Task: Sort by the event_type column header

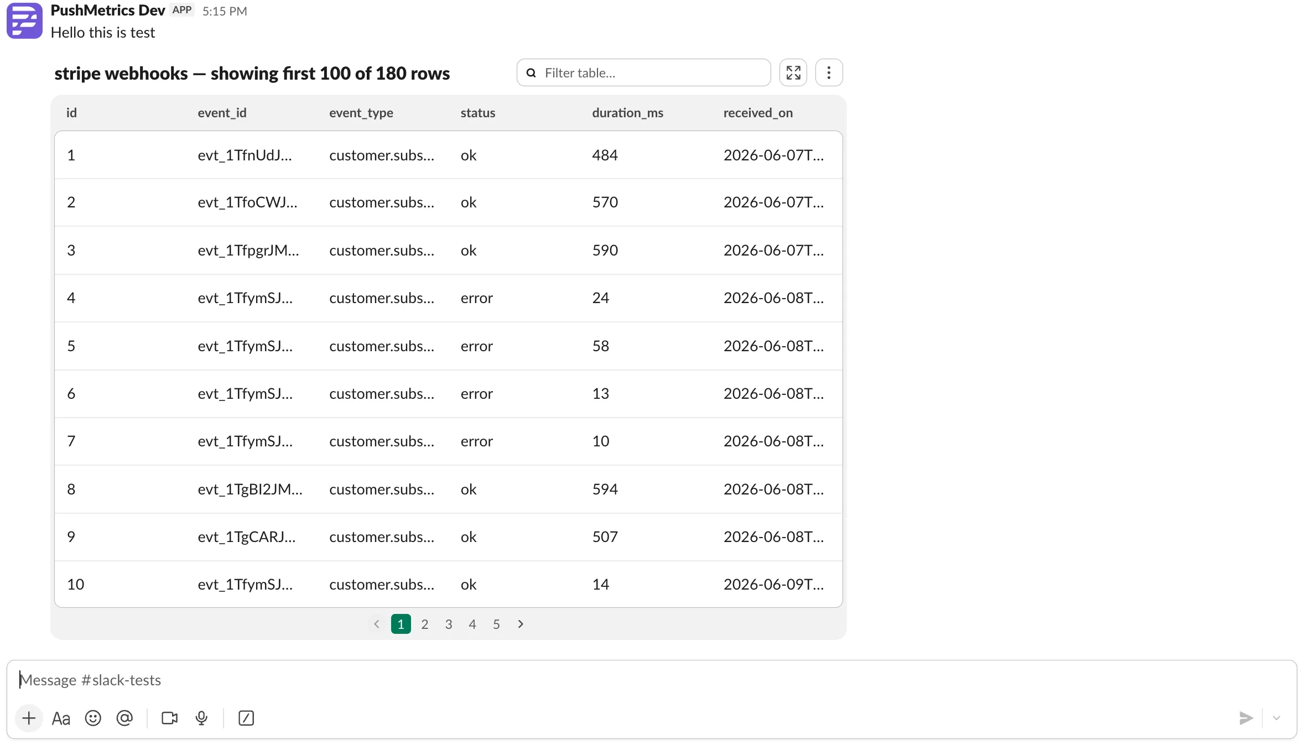Action: coord(361,113)
